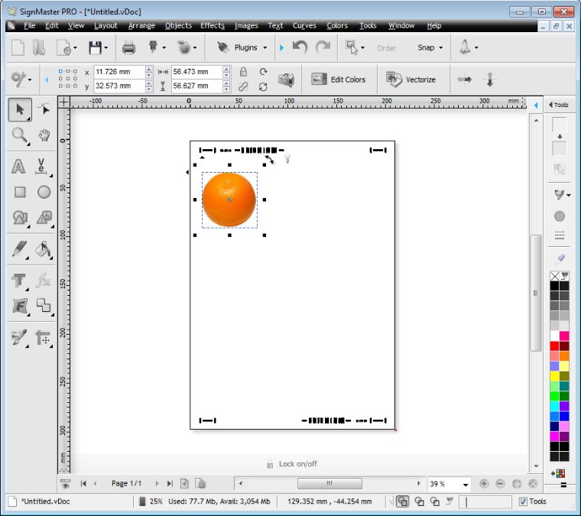
Task: Click the New document icon
Action: (18, 47)
